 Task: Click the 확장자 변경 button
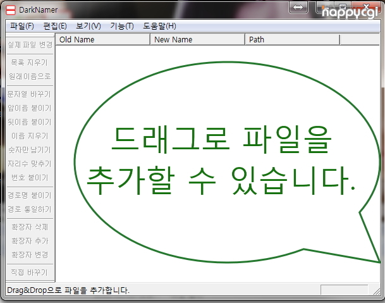30,255
